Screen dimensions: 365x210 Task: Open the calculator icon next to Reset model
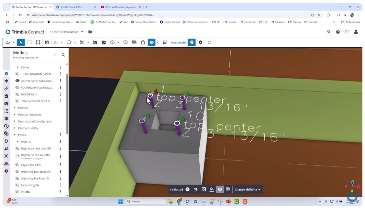coord(165,42)
